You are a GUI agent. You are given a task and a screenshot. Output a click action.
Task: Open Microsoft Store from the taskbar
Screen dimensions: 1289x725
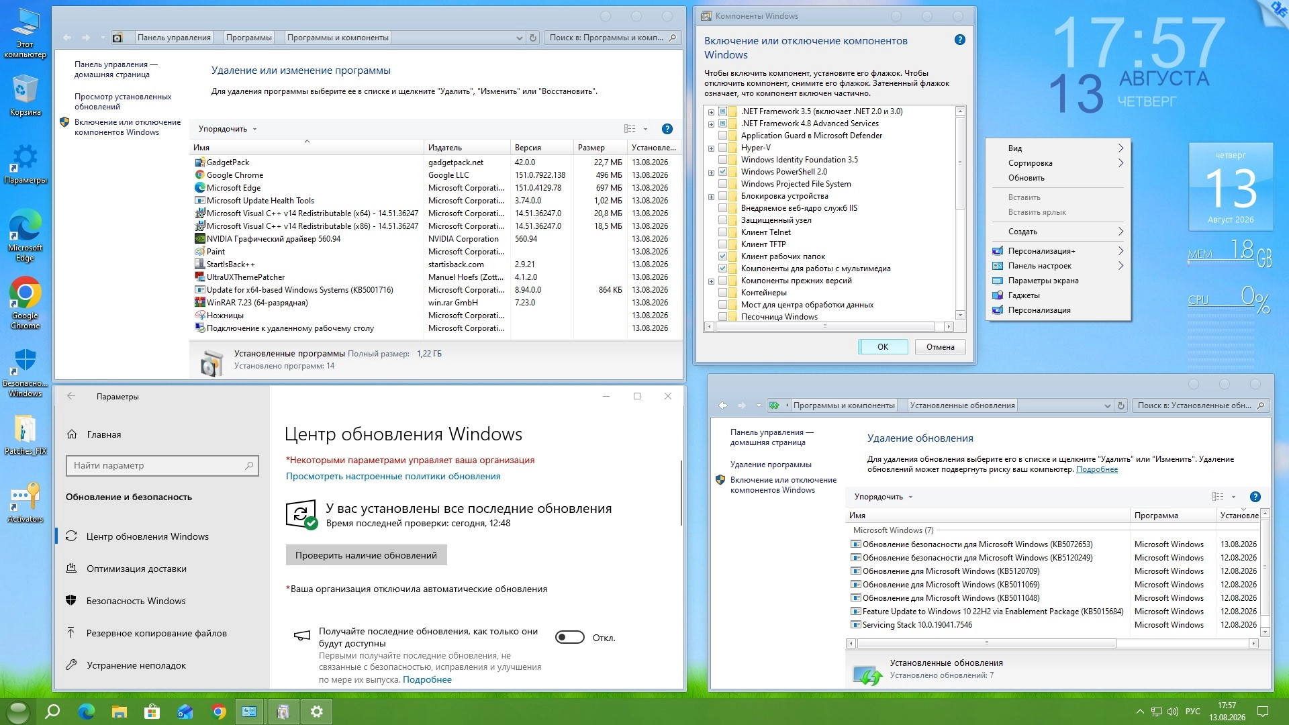(152, 712)
